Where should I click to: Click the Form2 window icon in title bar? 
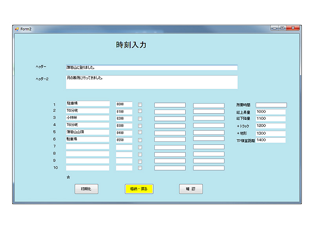[17, 29]
